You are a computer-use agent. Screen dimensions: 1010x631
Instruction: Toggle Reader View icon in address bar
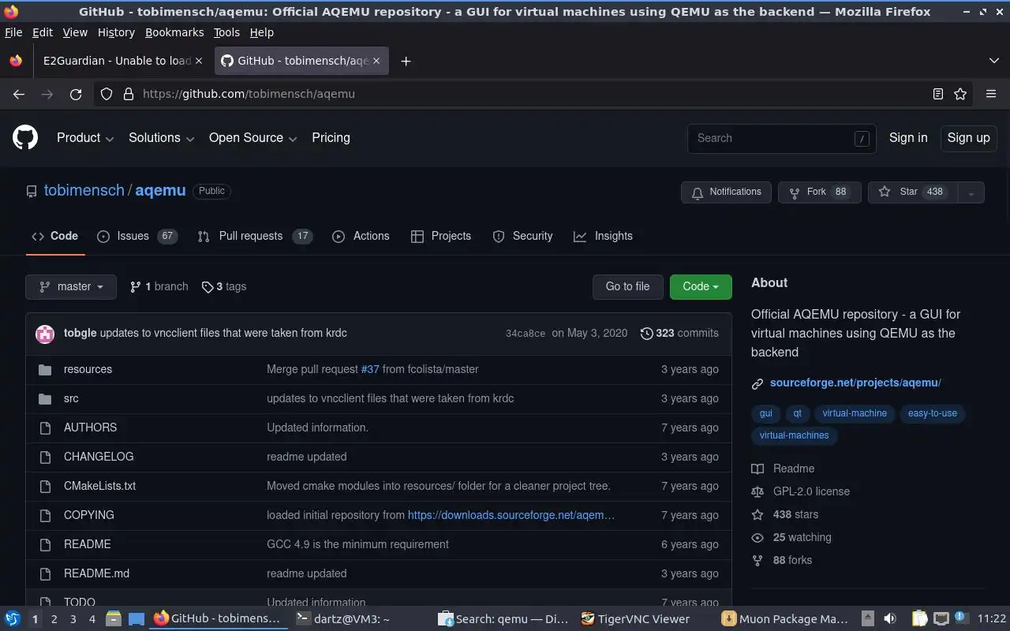coord(937,94)
